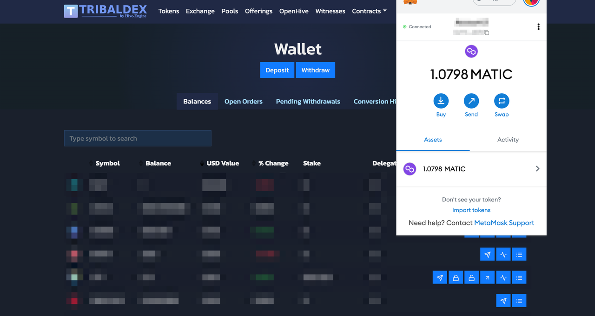
Task: Expand the Contracts dropdown menu
Action: tap(369, 11)
